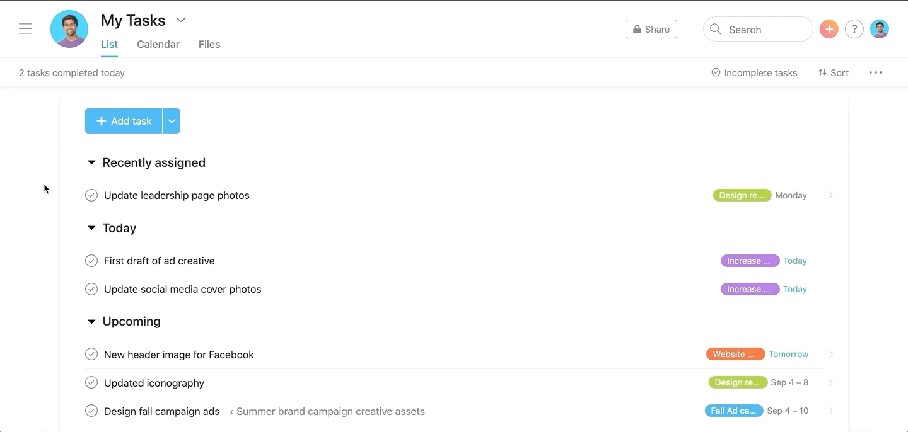The width and height of the screenshot is (908, 432).
Task: Open the My Tasks title dropdown arrow
Action: pos(181,20)
